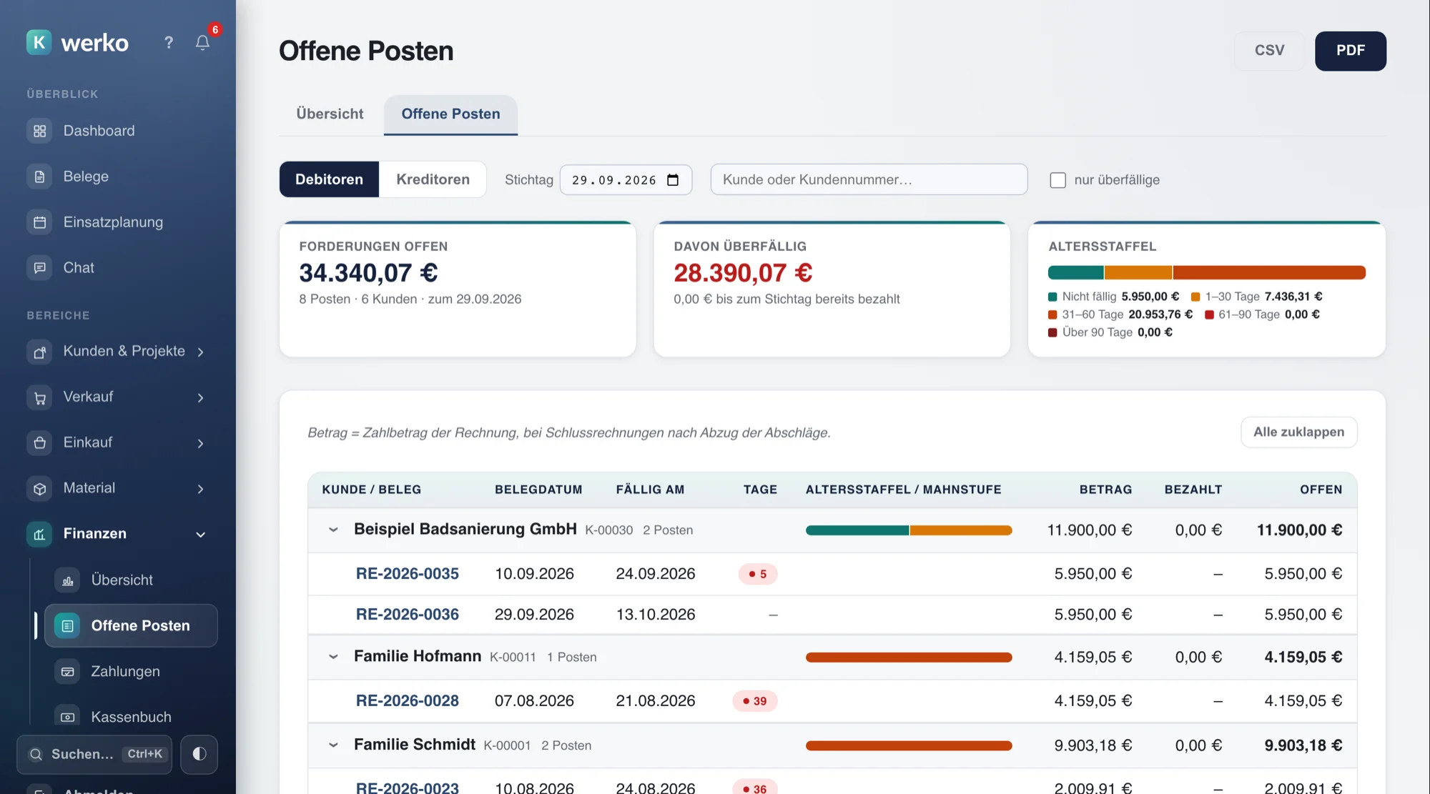Image resolution: width=1430 pixels, height=794 pixels.
Task: Collapse Beispiel Badsanierung GmbH group
Action: click(333, 530)
